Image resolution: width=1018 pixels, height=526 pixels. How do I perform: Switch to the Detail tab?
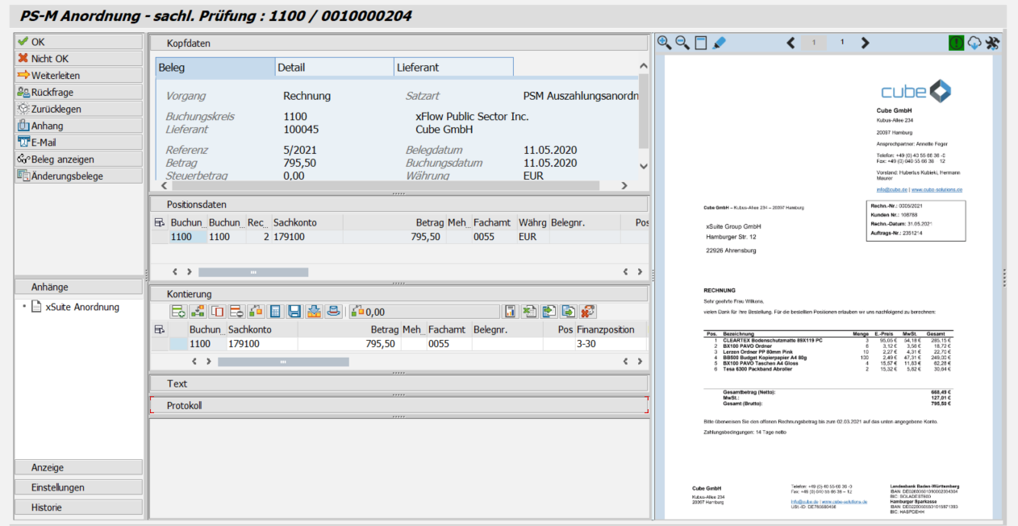(x=291, y=68)
